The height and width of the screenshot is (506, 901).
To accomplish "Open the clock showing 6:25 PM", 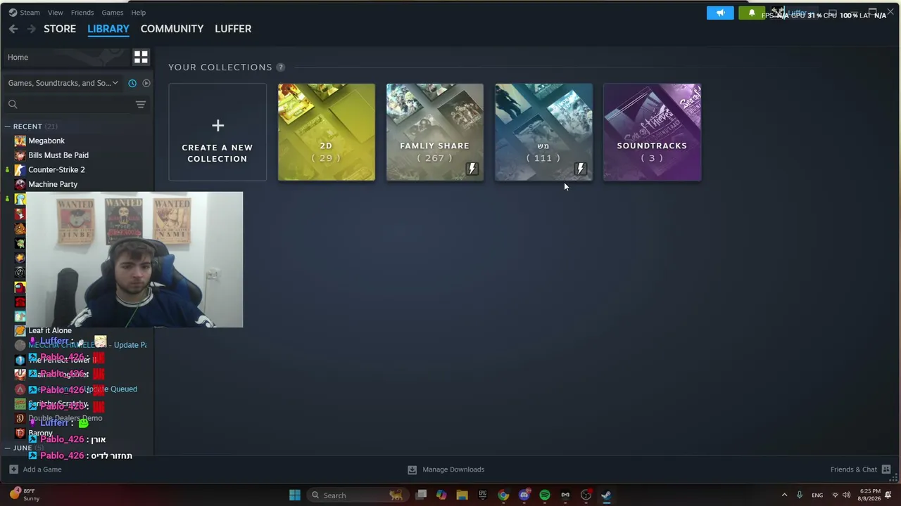I will (x=870, y=495).
